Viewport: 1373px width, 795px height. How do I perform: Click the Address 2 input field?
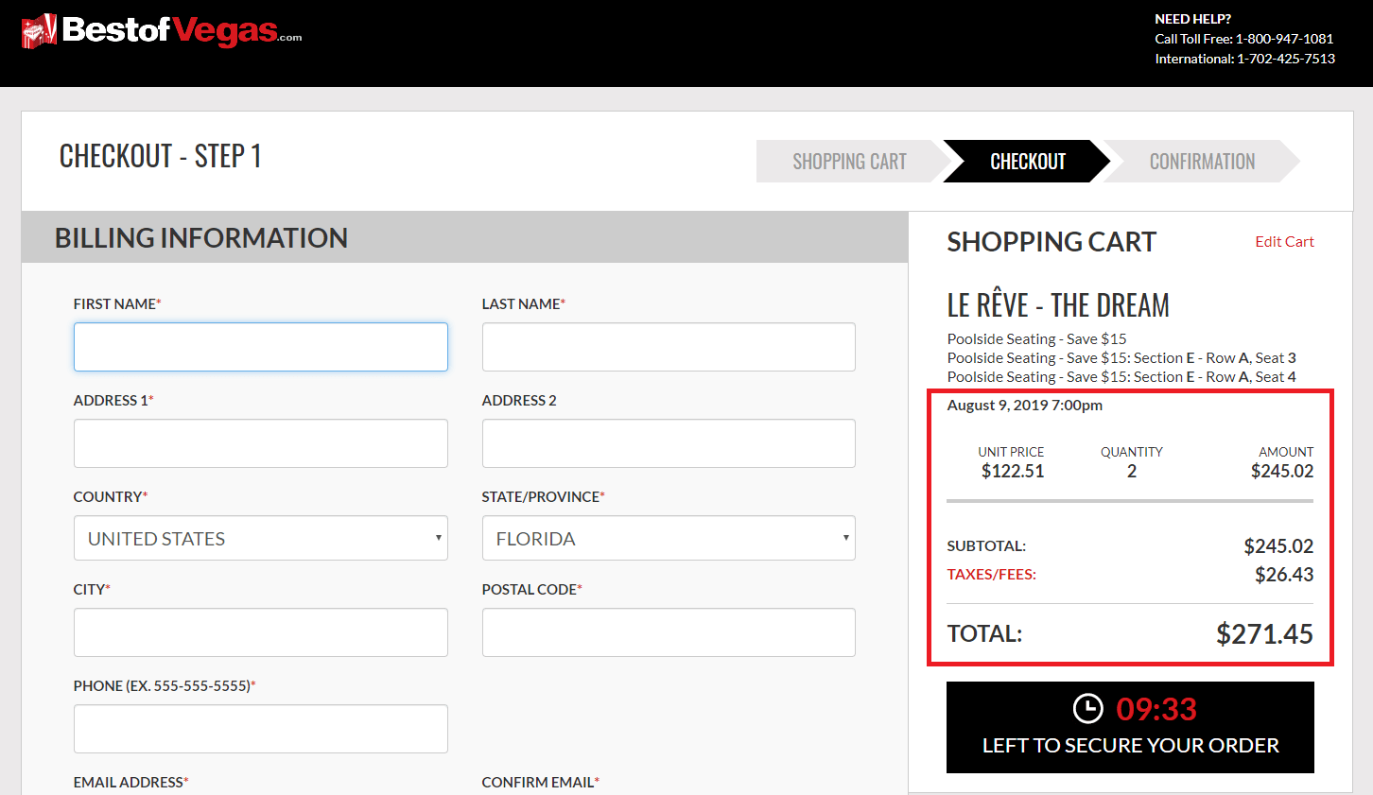[x=668, y=443]
